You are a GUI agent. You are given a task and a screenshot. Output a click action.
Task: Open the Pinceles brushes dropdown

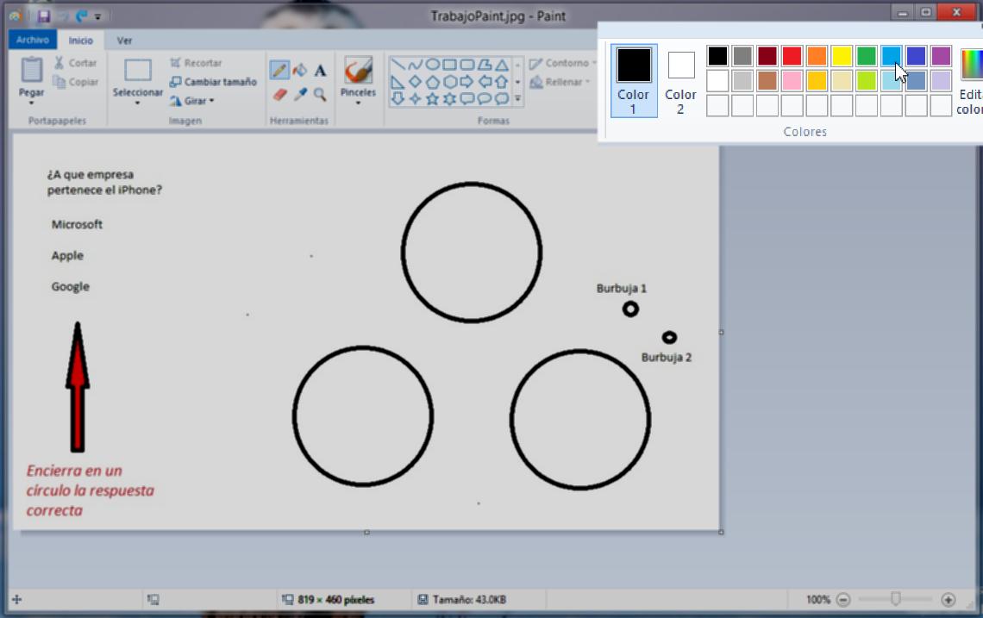pyautogui.click(x=358, y=103)
